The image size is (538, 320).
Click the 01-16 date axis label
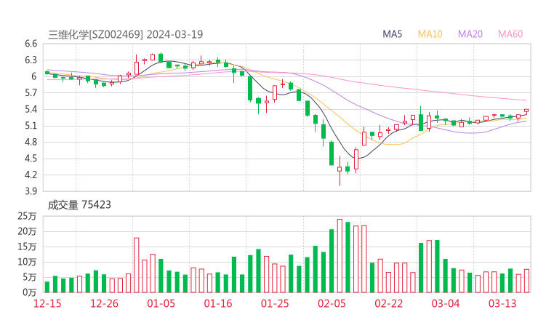pos(218,303)
